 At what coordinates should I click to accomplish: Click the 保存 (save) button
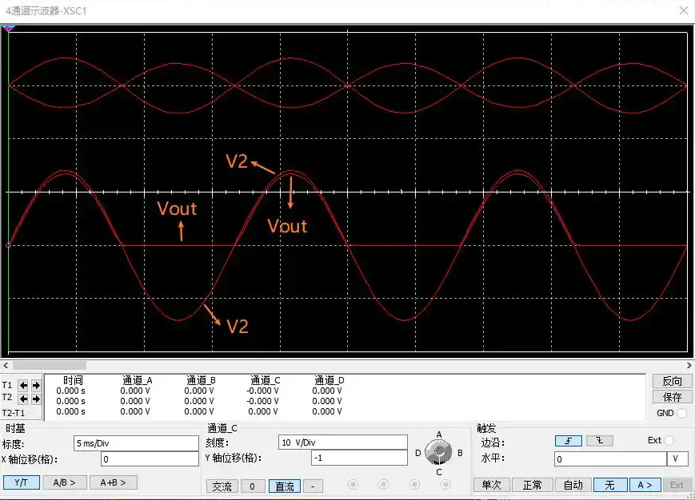click(672, 397)
